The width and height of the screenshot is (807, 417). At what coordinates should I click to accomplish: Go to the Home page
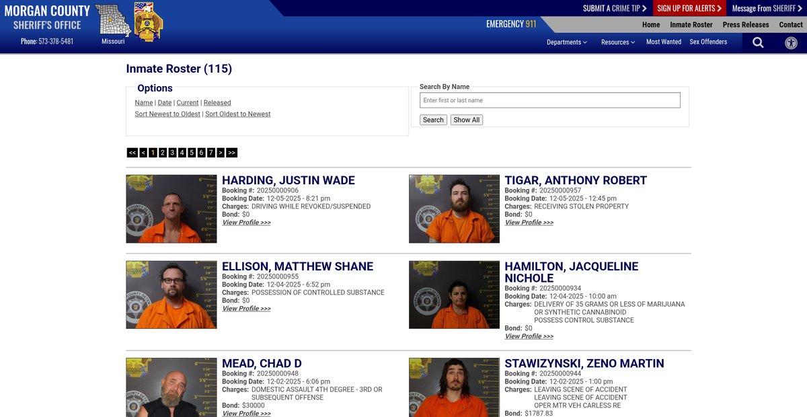[x=651, y=25]
